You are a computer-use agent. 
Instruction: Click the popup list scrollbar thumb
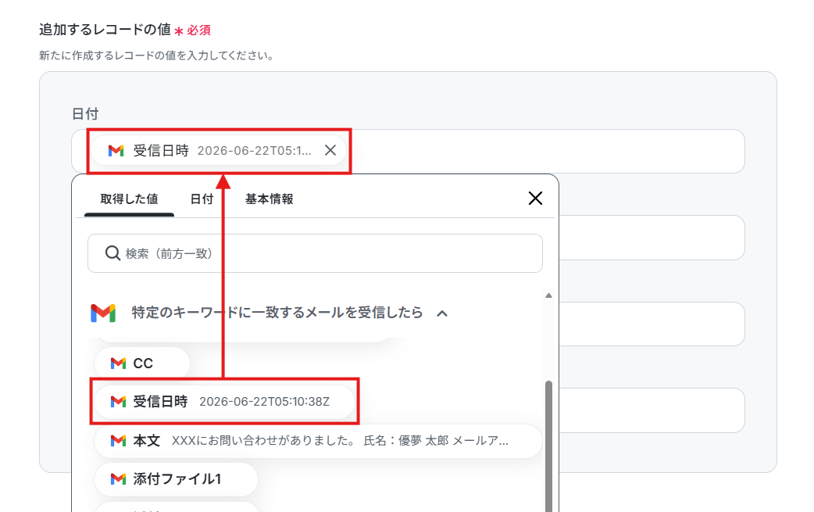coord(548,446)
